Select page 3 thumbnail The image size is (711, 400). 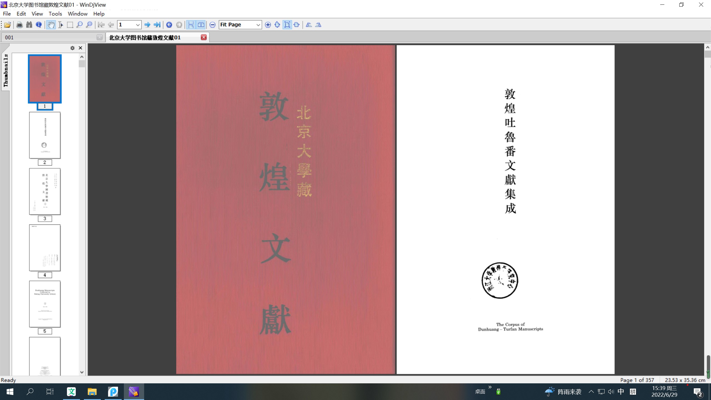pos(45,191)
